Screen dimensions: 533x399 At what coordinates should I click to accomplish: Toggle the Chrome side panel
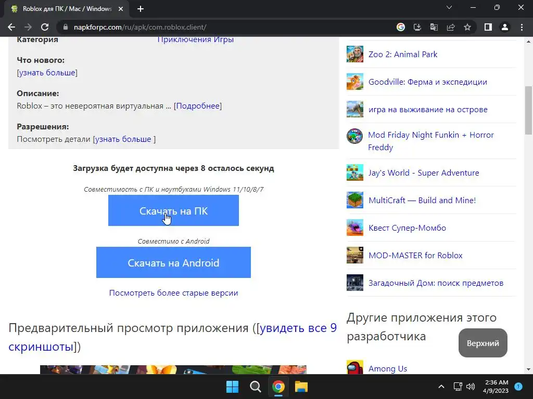(x=488, y=27)
